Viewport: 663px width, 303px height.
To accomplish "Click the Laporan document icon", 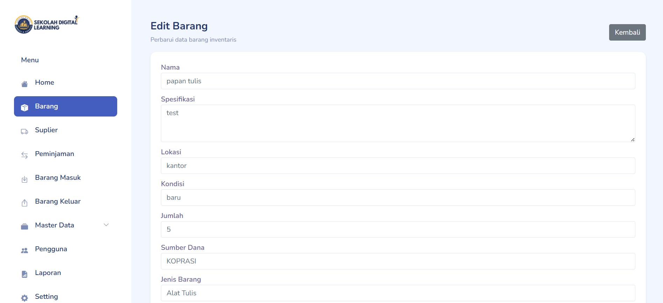I will (x=24, y=274).
